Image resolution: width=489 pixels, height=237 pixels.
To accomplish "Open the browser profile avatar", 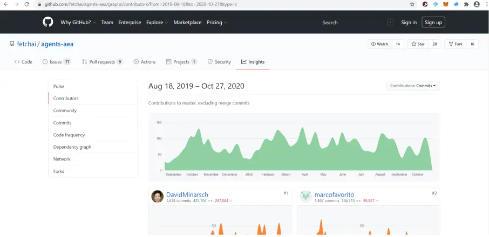I will pyautogui.click(x=477, y=4).
